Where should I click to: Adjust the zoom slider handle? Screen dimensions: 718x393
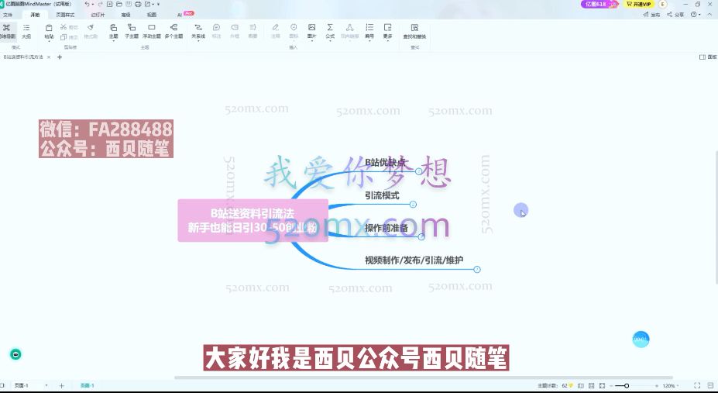[x=627, y=386]
